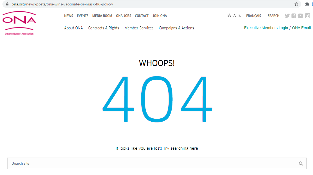Click the magnifier icon in search box

tap(301, 164)
